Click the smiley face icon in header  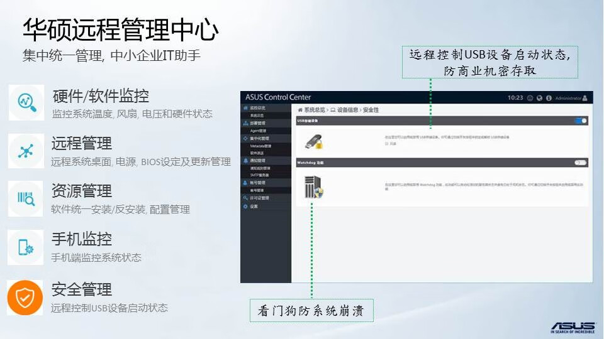530,98
